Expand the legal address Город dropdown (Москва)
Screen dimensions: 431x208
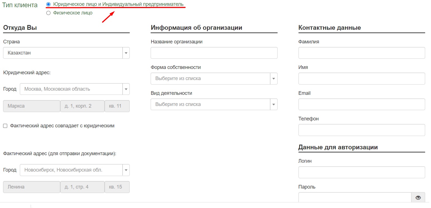[x=75, y=89]
